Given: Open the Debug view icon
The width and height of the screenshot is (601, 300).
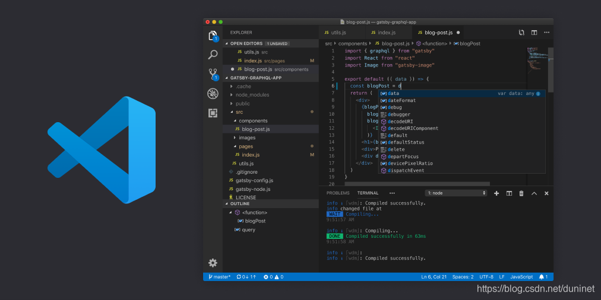Looking at the screenshot, I should point(213,94).
